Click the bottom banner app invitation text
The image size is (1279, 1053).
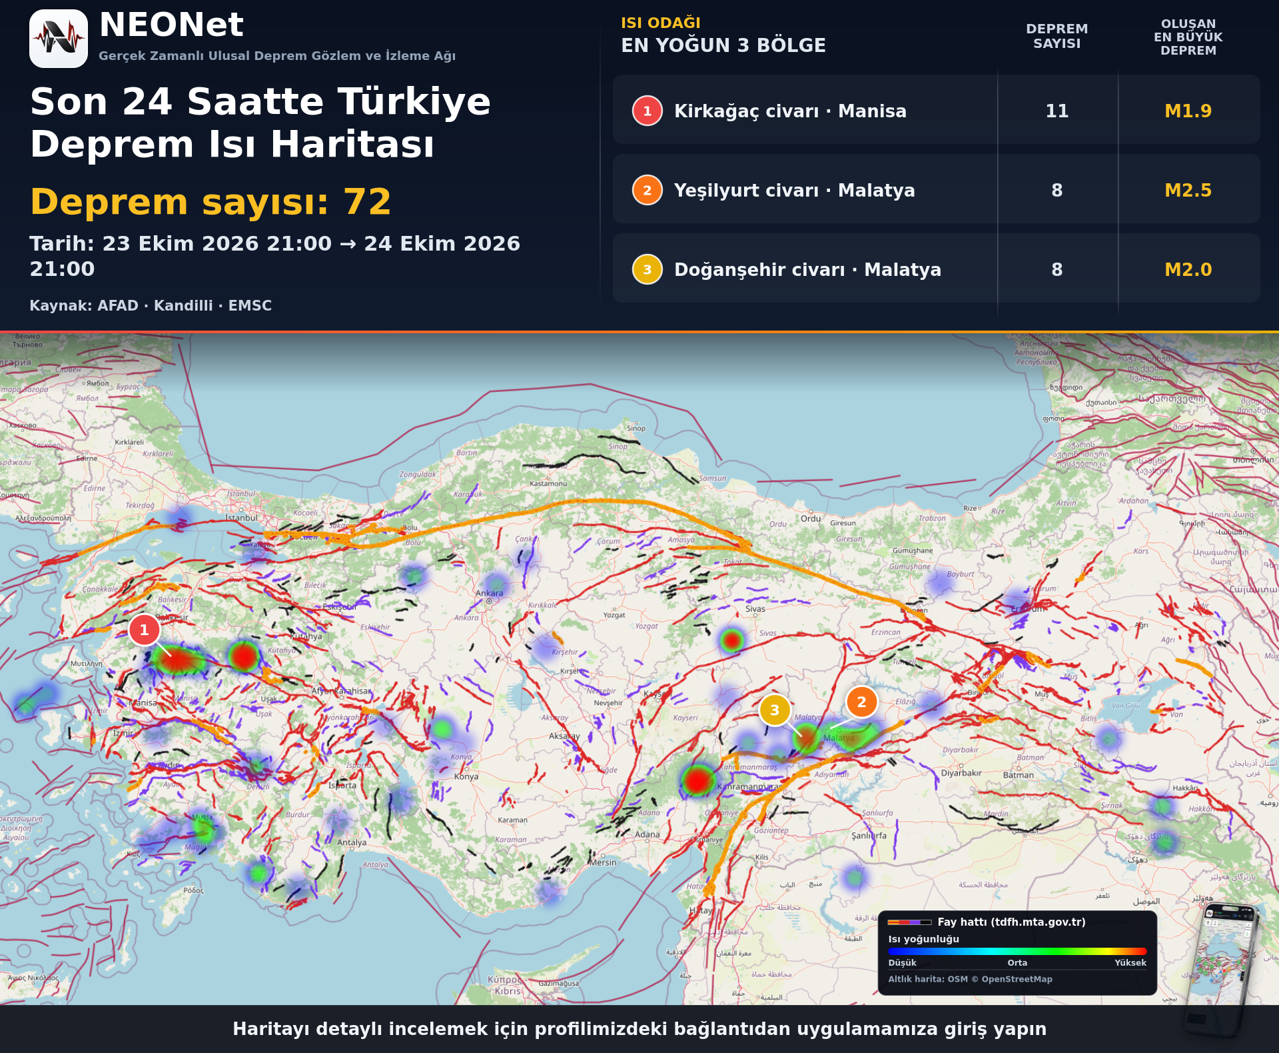pos(639,1028)
